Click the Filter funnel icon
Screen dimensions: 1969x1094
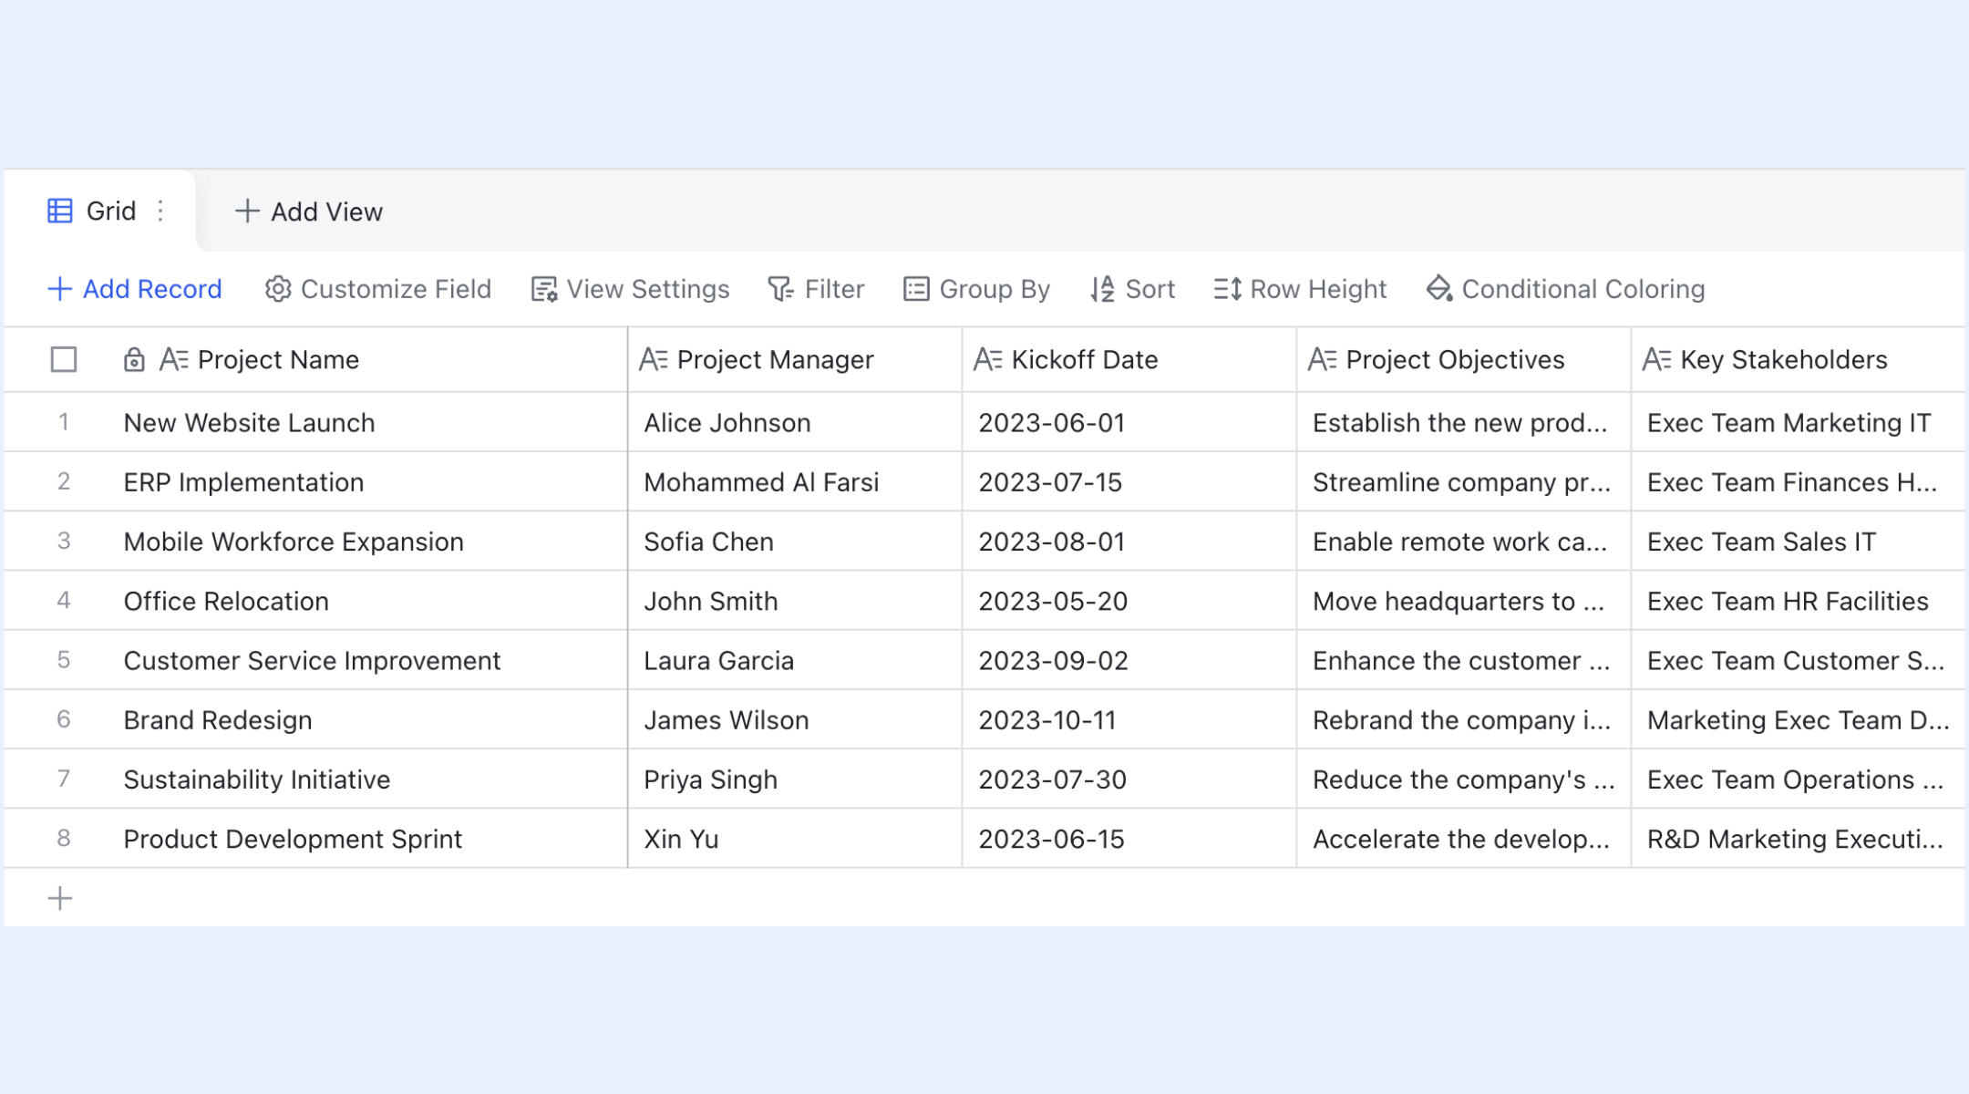coord(780,289)
